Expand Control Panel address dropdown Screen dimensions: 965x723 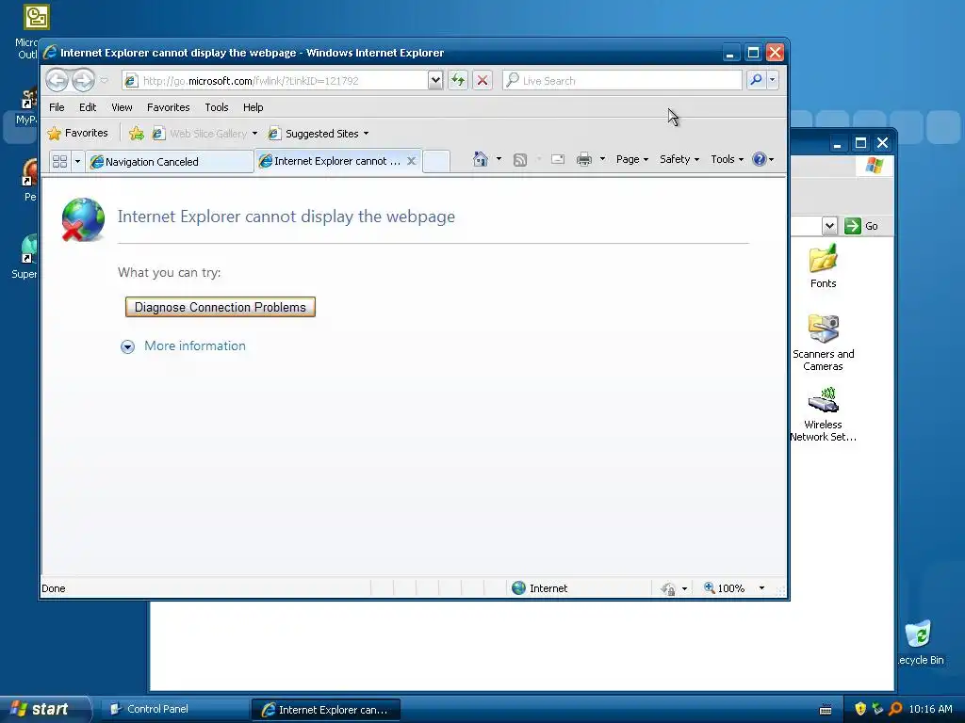[829, 226]
